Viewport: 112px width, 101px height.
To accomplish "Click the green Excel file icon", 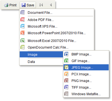I will pos(22,41).
